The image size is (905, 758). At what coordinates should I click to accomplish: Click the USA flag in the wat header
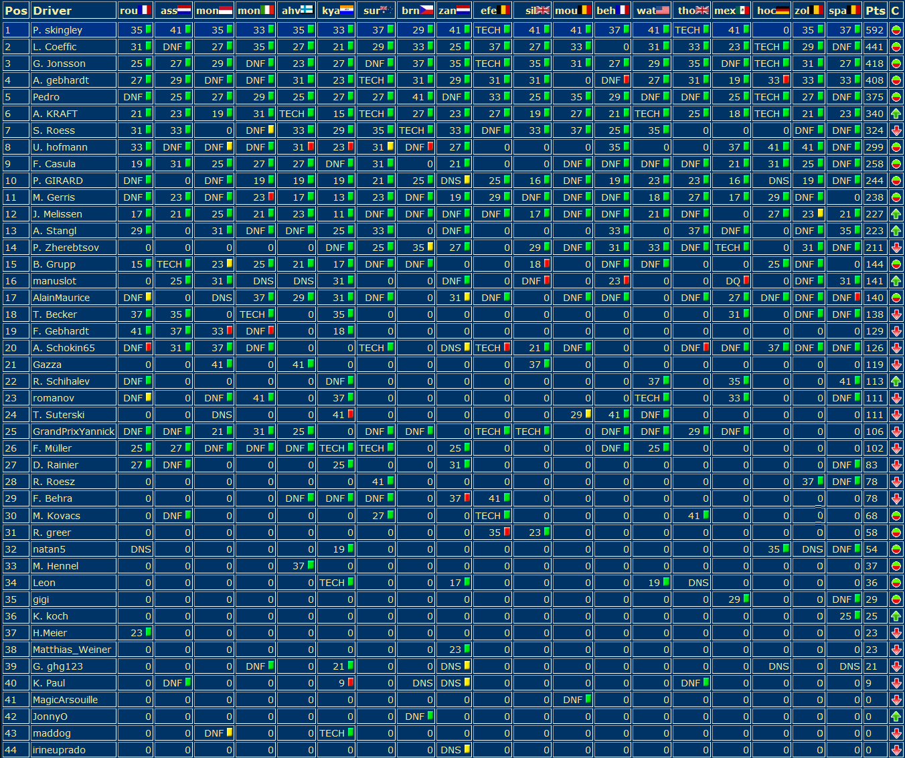pos(663,10)
